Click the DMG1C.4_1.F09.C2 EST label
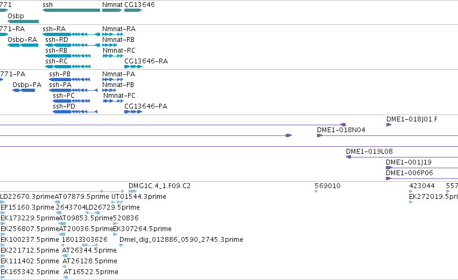458x280 pixels. pyautogui.click(x=159, y=186)
